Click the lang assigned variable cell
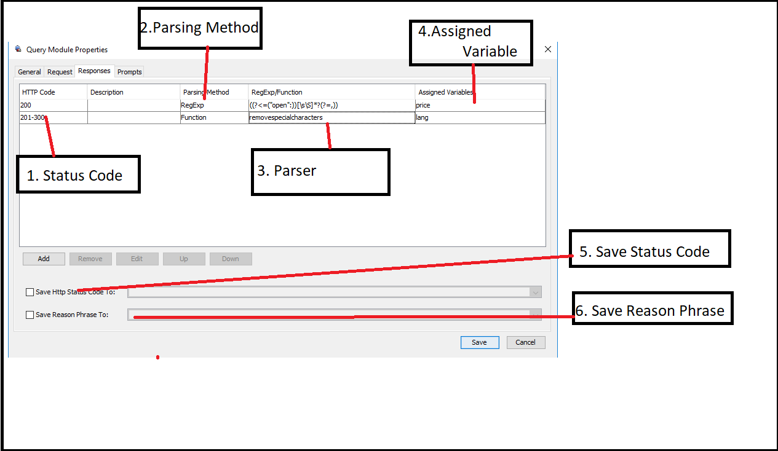Screen dimensions: 778x451 pyautogui.click(x=480, y=117)
